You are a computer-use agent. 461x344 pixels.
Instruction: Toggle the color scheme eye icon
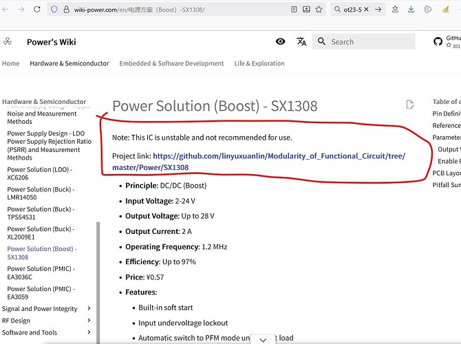(x=280, y=42)
